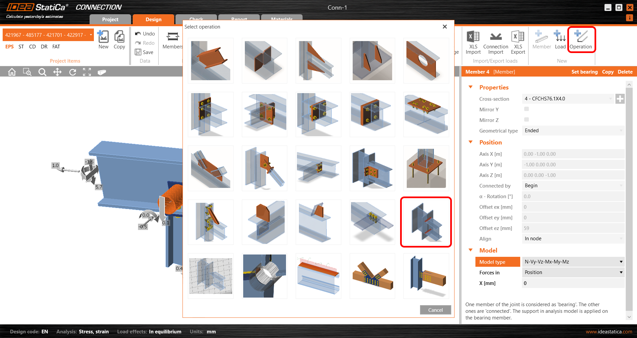
Task: Open the www.ideastatica.com link
Action: click(x=609, y=332)
